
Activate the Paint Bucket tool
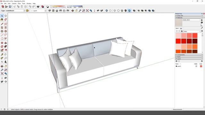tap(2, 19)
